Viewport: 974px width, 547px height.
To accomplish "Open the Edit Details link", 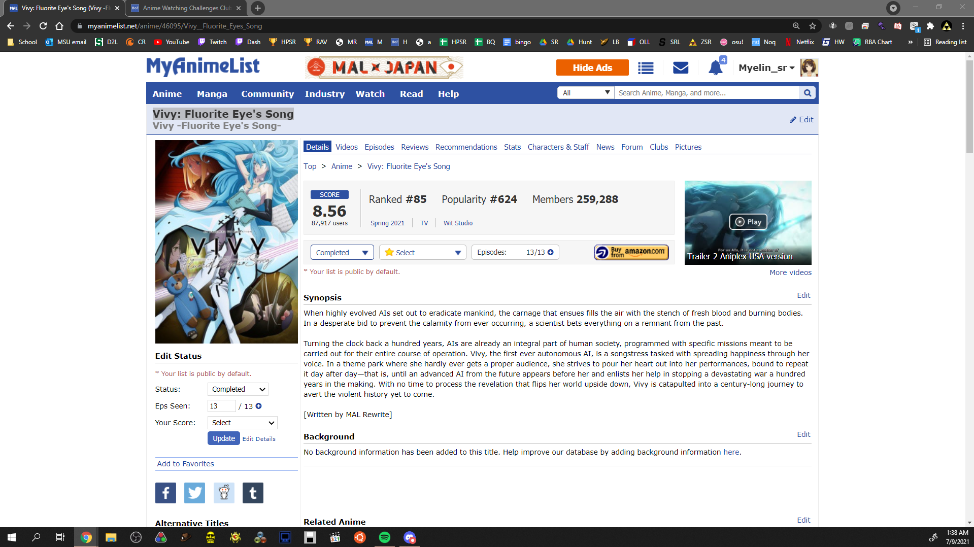I will pos(259,439).
